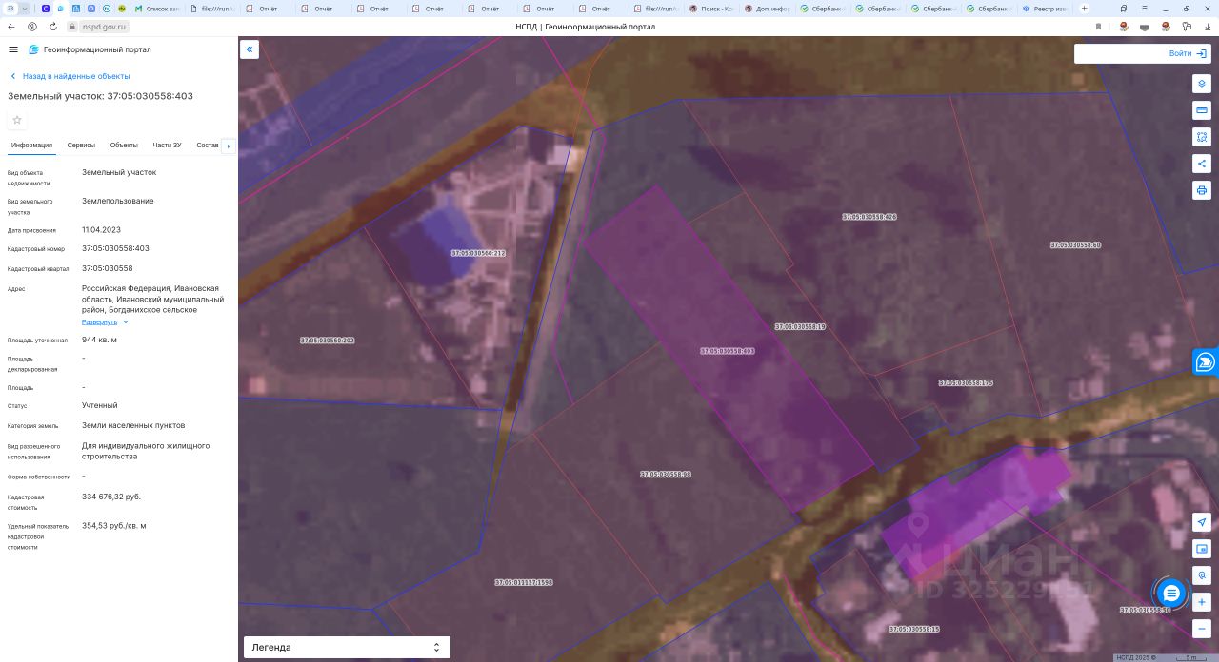This screenshot has height=662, width=1219.
Task: Open the blue assistant side tab
Action: pos(1206,362)
